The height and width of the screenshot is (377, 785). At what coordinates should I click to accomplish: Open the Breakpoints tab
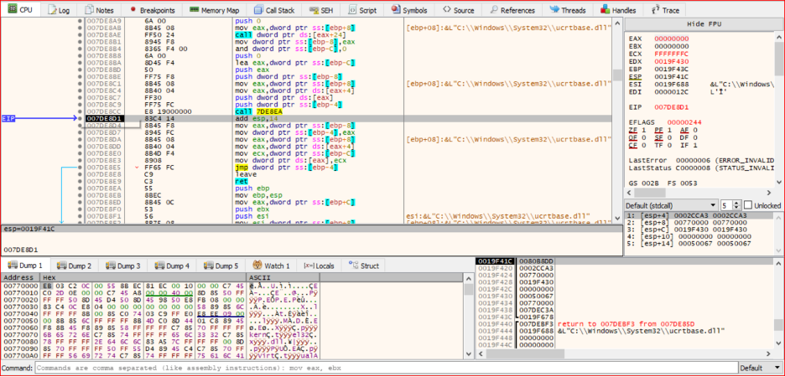tap(152, 10)
